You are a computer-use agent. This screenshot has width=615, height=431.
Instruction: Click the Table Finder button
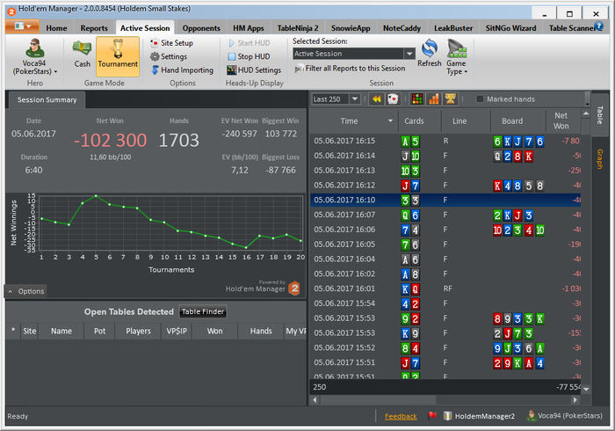[202, 311]
